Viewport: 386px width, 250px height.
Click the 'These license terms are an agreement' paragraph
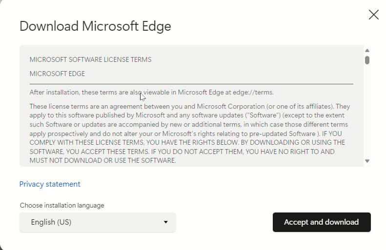pyautogui.click(x=189, y=133)
